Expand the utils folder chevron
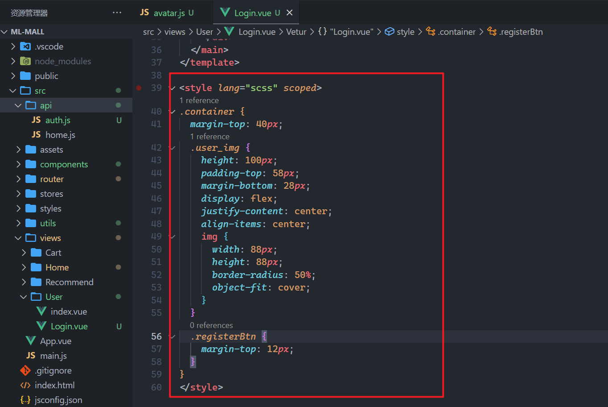The width and height of the screenshot is (608, 407). point(18,223)
